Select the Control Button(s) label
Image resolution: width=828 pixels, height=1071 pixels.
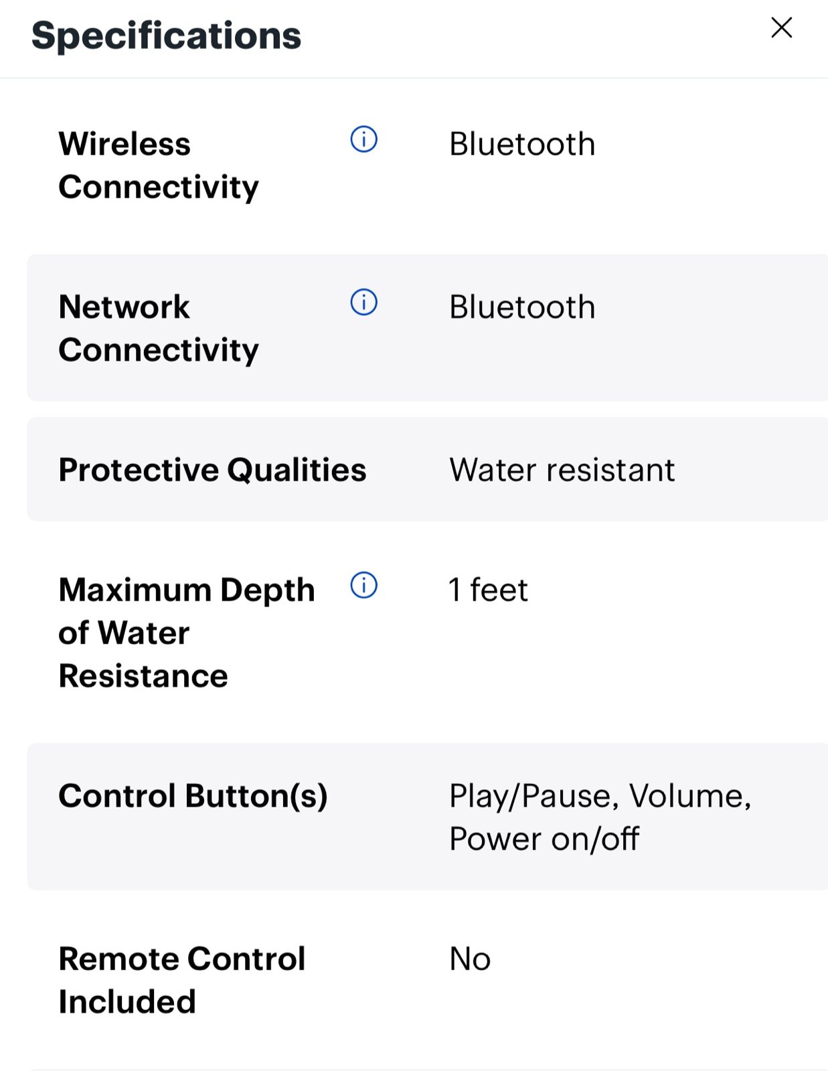pos(193,796)
